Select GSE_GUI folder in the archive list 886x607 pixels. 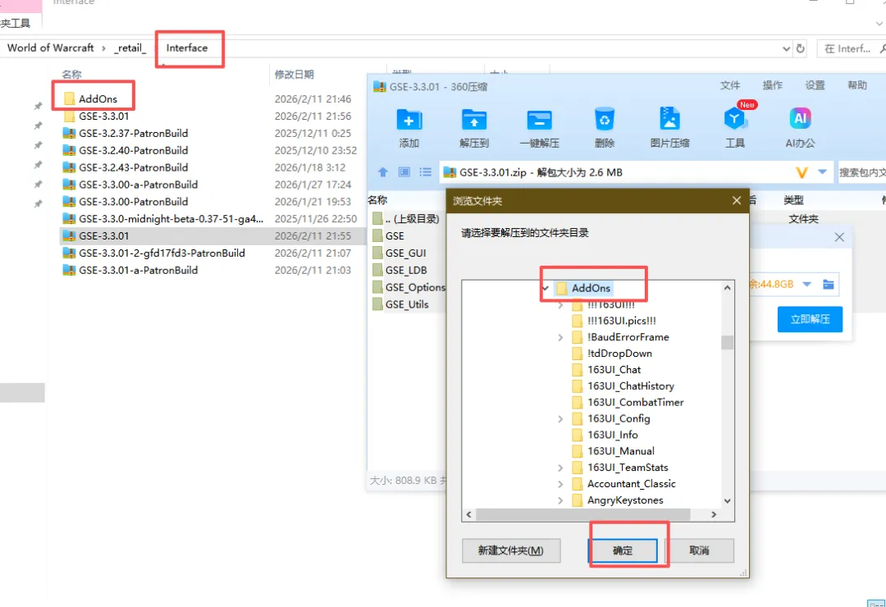(400, 253)
